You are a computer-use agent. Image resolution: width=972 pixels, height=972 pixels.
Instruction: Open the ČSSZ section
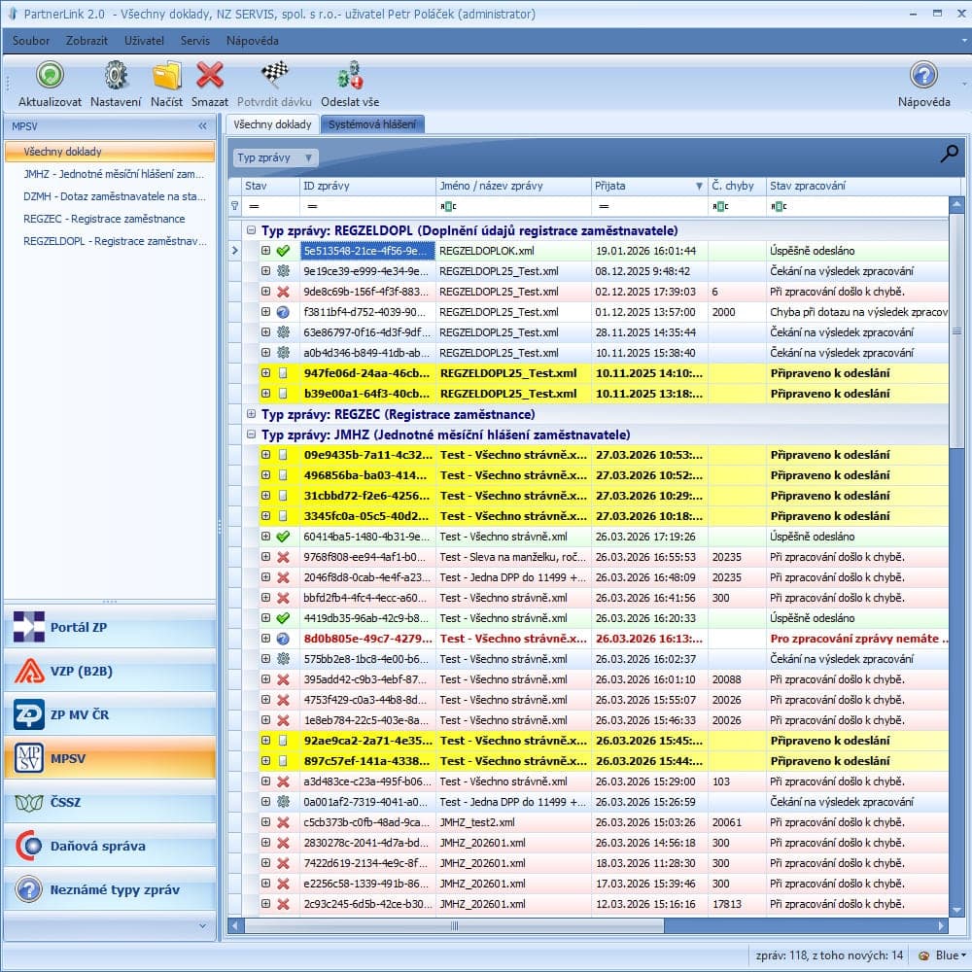pos(110,802)
